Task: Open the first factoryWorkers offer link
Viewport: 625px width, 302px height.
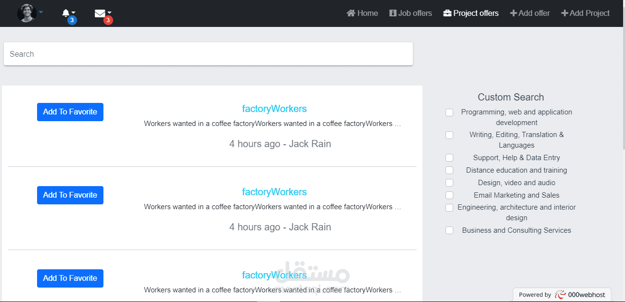Action: pos(274,109)
